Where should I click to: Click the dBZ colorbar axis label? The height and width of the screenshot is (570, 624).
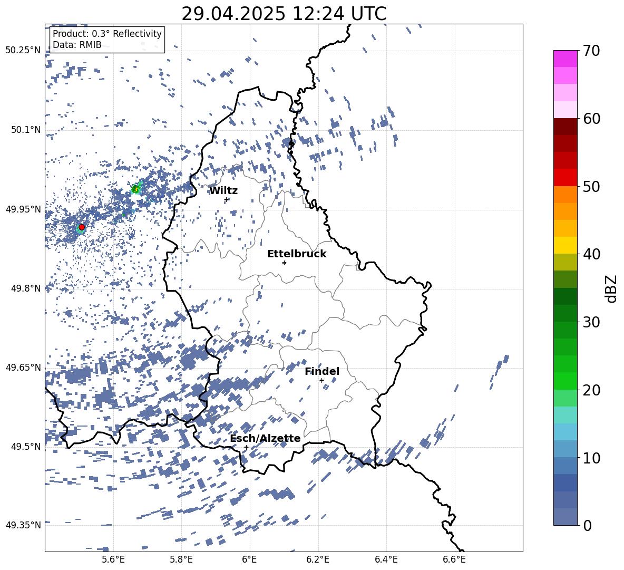click(x=612, y=288)
